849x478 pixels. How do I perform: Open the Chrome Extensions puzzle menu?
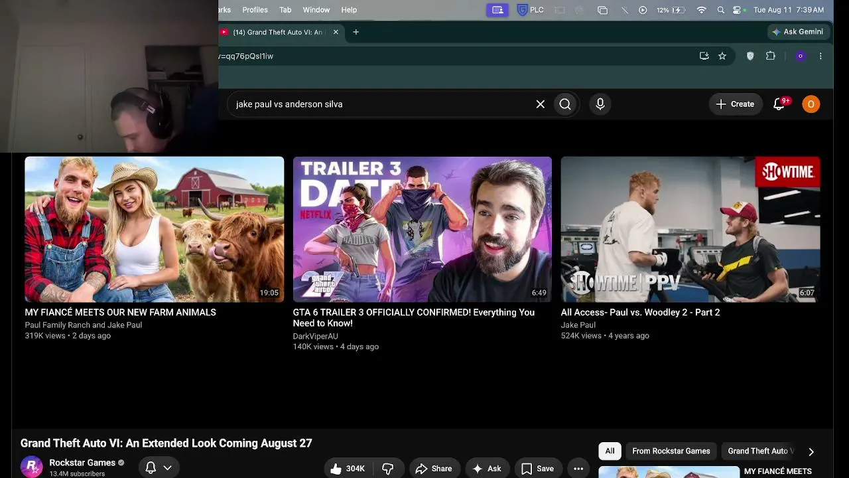coord(771,56)
